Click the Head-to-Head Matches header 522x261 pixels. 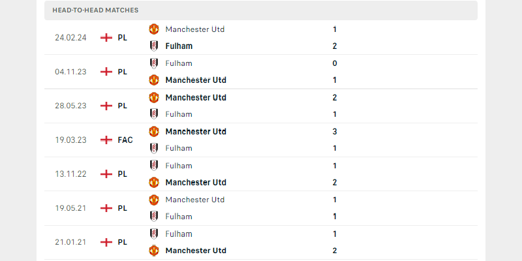95,10
